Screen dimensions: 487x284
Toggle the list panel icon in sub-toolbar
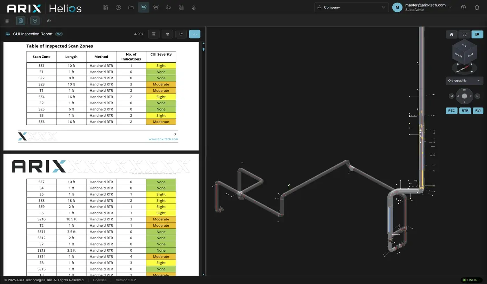pos(7,21)
